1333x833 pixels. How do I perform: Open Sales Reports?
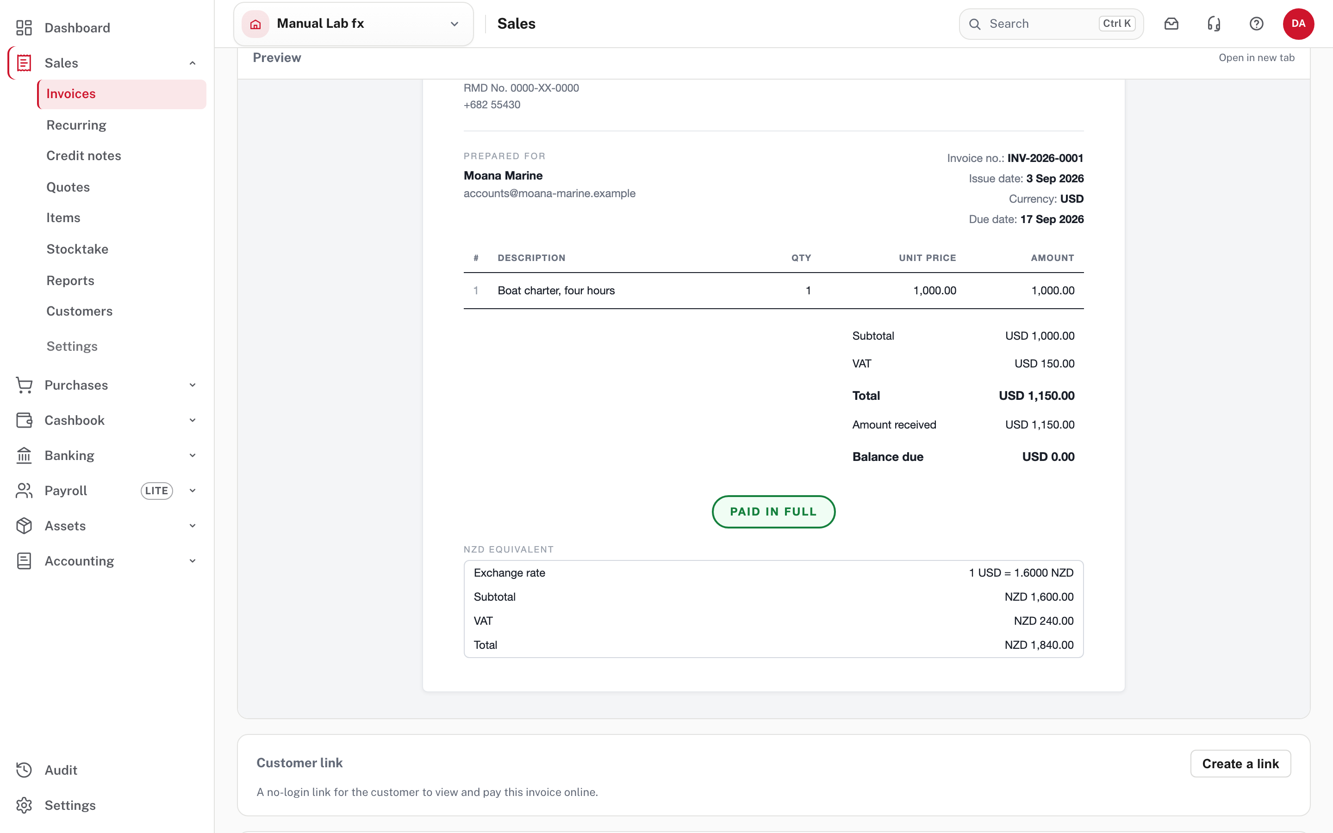pyautogui.click(x=70, y=280)
